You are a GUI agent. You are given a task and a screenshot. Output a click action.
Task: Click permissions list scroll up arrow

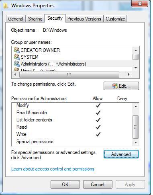(136, 107)
